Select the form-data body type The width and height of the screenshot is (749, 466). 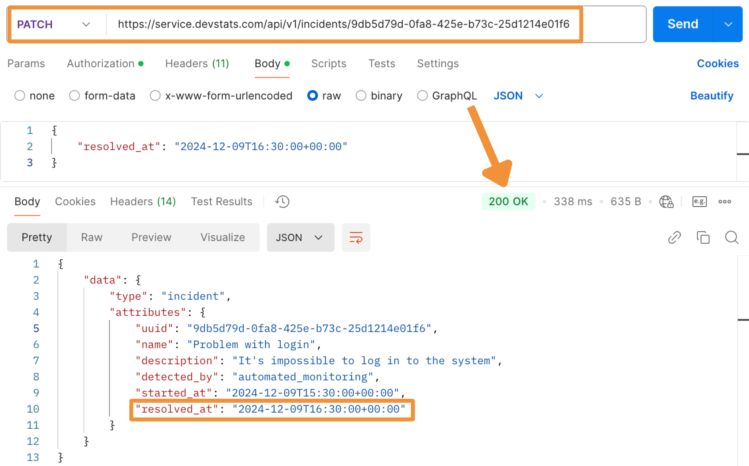[102, 96]
